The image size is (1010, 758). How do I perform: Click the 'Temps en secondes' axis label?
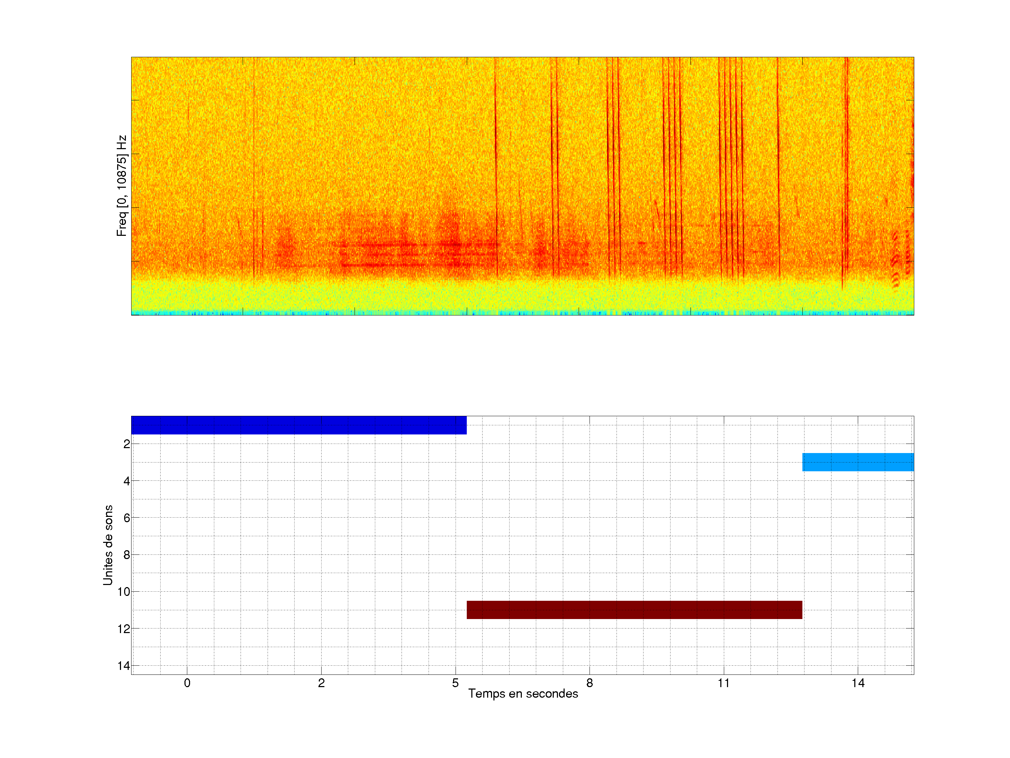click(523, 693)
